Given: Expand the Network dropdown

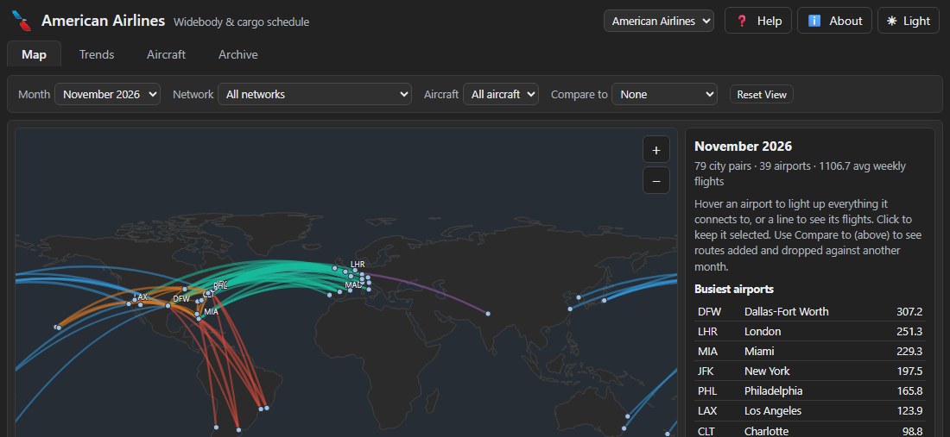Looking at the screenshot, I should pos(314,94).
